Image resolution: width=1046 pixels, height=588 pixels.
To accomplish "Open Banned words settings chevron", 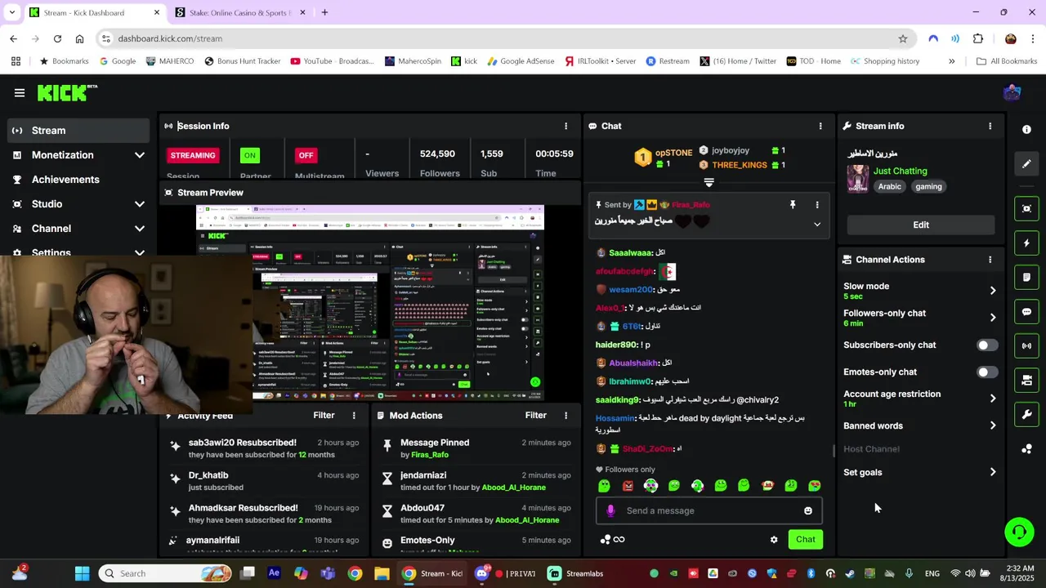I will coord(993,425).
